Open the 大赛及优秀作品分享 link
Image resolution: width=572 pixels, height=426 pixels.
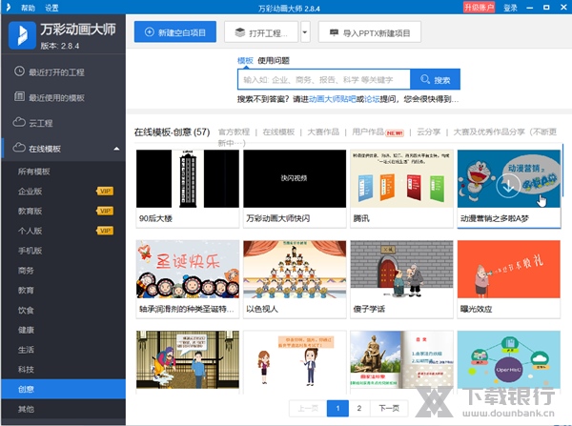tap(489, 132)
